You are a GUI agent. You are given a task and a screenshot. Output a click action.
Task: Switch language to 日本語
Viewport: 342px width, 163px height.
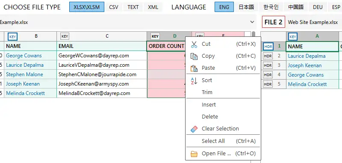pyautogui.click(x=246, y=7)
